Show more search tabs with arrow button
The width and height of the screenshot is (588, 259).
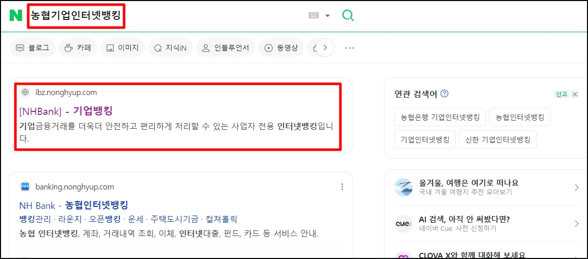tap(326, 48)
